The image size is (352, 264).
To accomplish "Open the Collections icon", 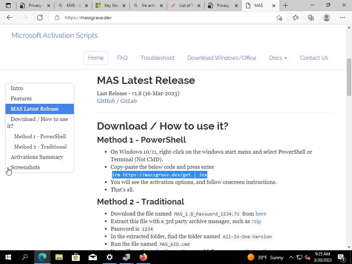I will (x=311, y=18).
